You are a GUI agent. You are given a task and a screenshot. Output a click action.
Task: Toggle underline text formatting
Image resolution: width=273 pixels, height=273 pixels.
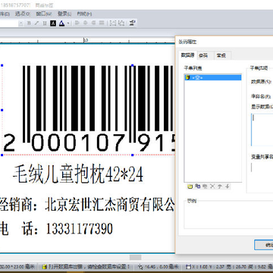(x=45, y=24)
